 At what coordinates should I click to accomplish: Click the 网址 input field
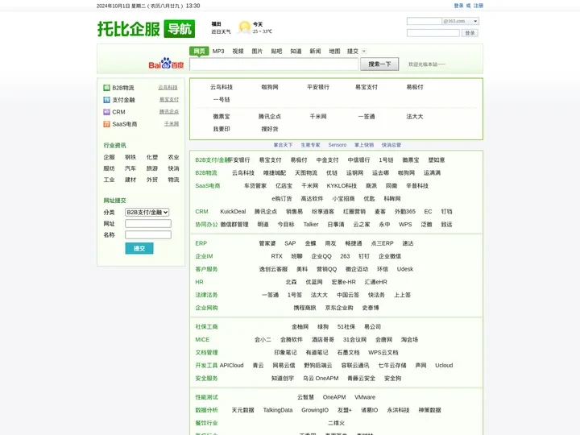point(148,223)
